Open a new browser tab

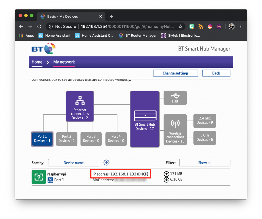click(111, 16)
